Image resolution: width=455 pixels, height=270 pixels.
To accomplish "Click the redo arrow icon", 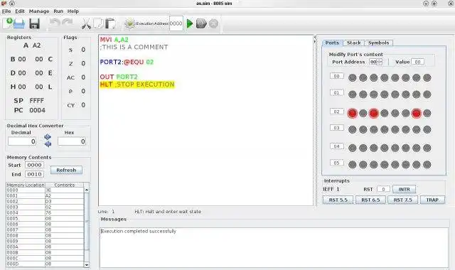I will tap(68, 23).
